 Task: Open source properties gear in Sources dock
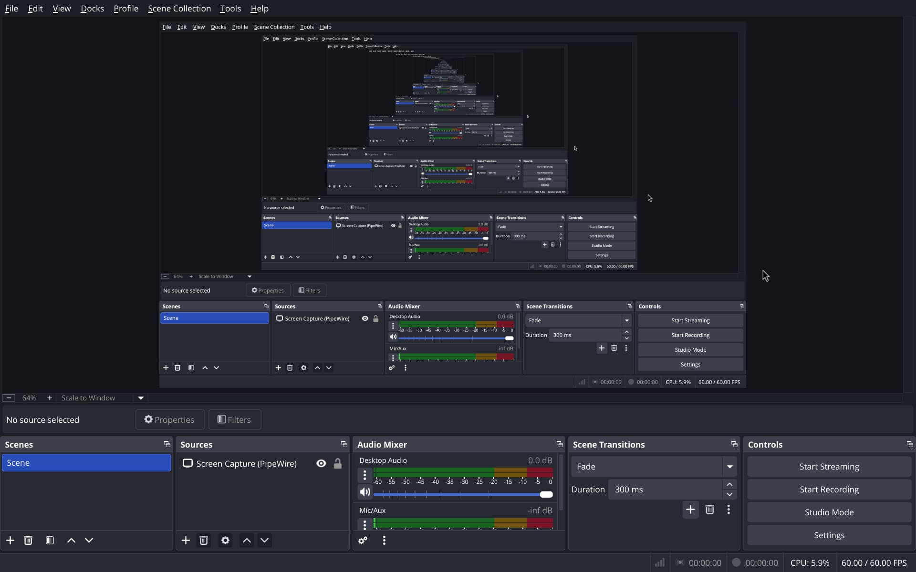point(225,540)
